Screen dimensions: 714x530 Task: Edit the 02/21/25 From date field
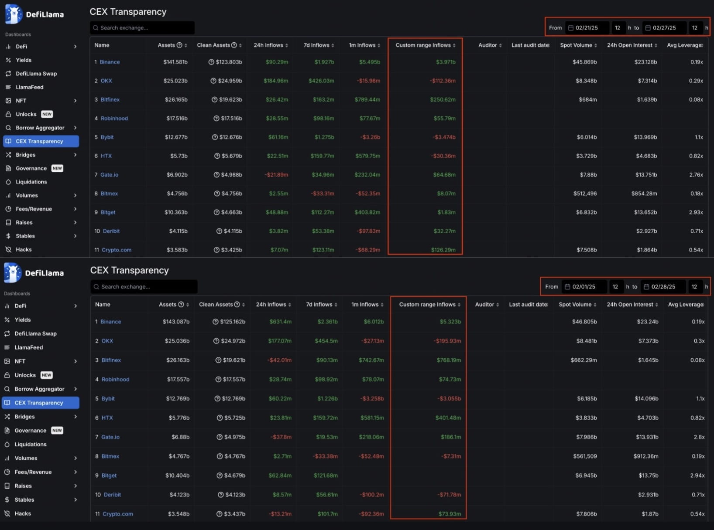[587, 27]
